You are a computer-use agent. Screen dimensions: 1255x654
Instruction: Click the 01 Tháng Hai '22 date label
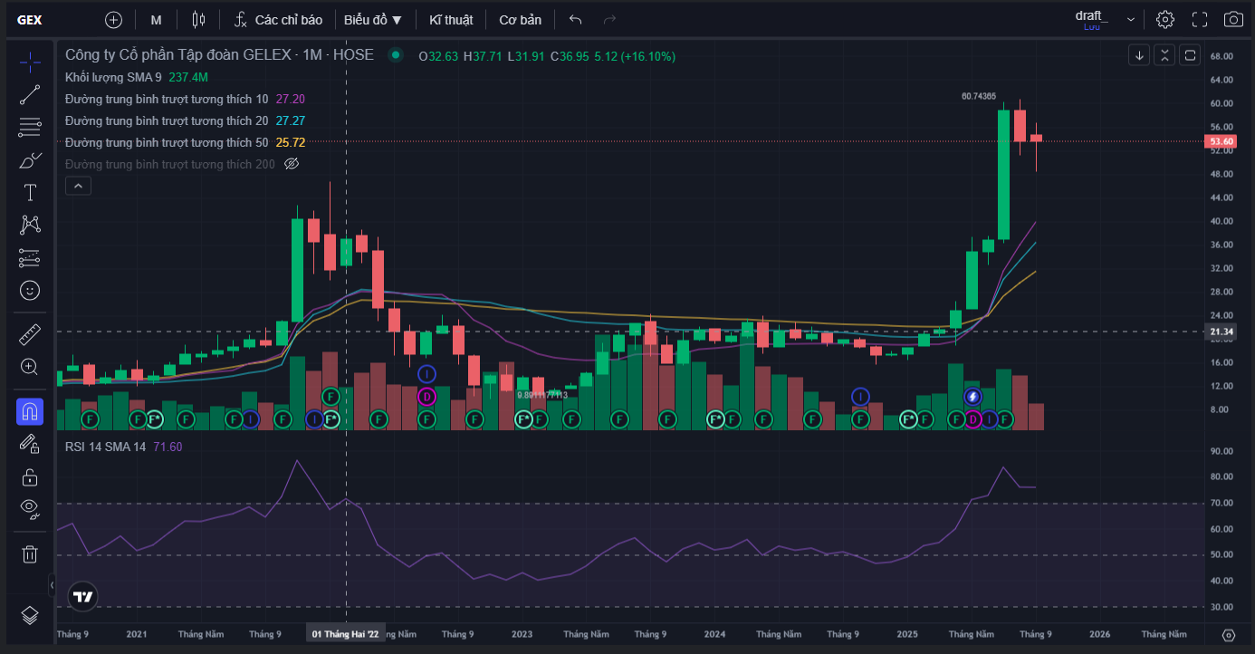(345, 634)
